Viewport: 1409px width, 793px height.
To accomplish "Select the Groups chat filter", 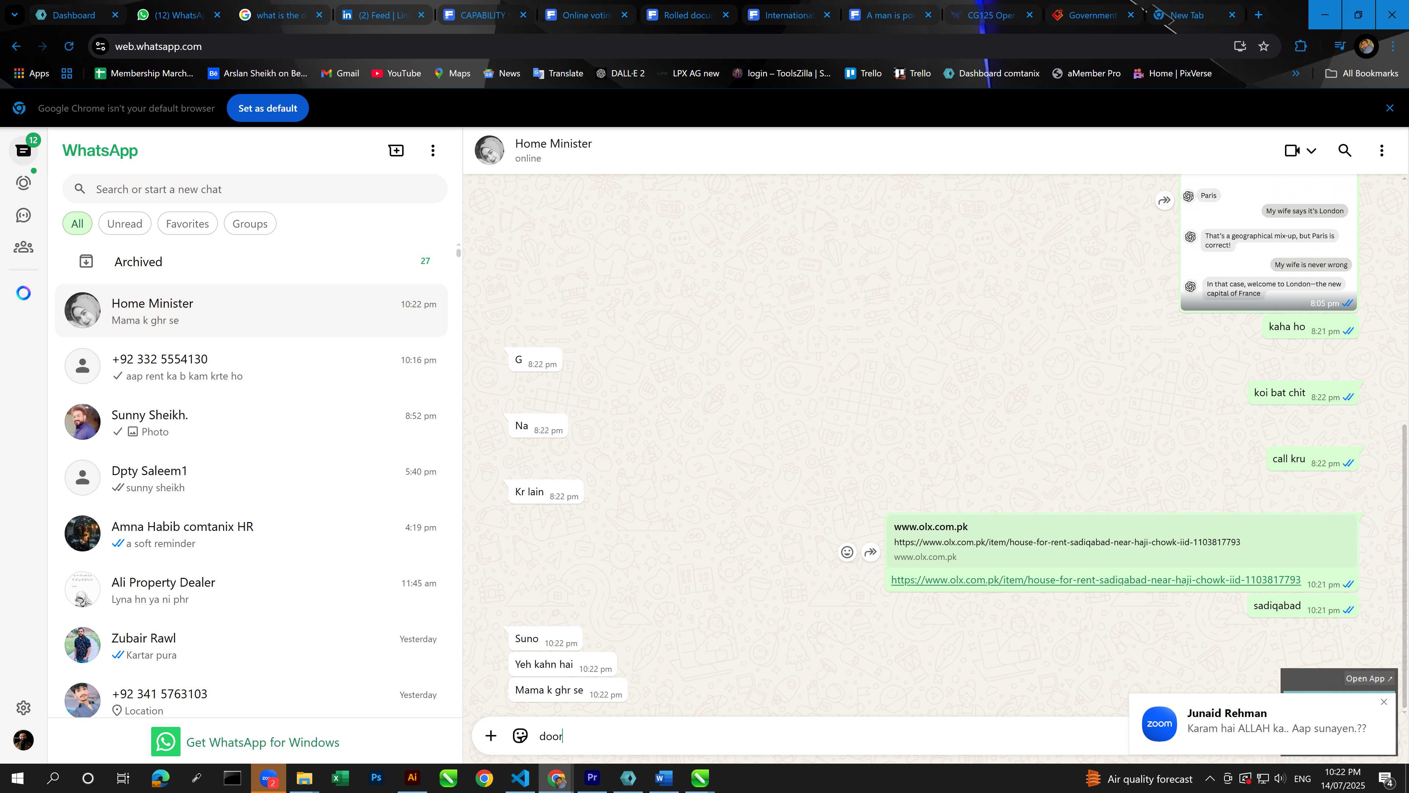I will click(250, 224).
